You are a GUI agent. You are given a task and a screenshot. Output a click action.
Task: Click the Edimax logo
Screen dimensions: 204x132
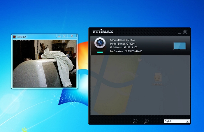click(103, 31)
